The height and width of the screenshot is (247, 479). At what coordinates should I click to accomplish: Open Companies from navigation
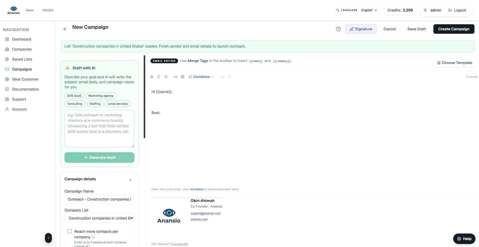tap(22, 49)
